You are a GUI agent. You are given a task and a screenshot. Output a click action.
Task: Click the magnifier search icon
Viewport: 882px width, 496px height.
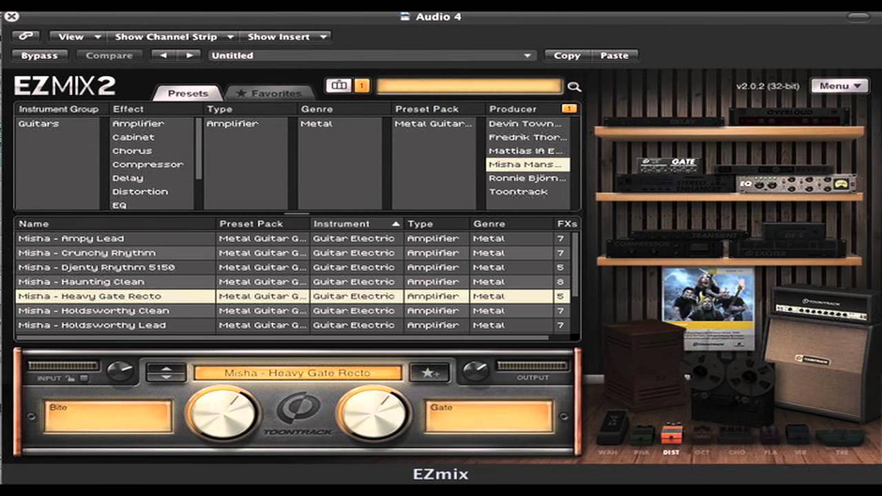(x=574, y=87)
